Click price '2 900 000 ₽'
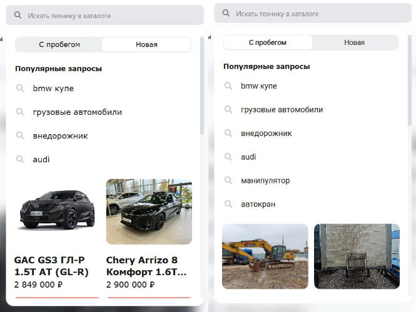 tap(131, 285)
